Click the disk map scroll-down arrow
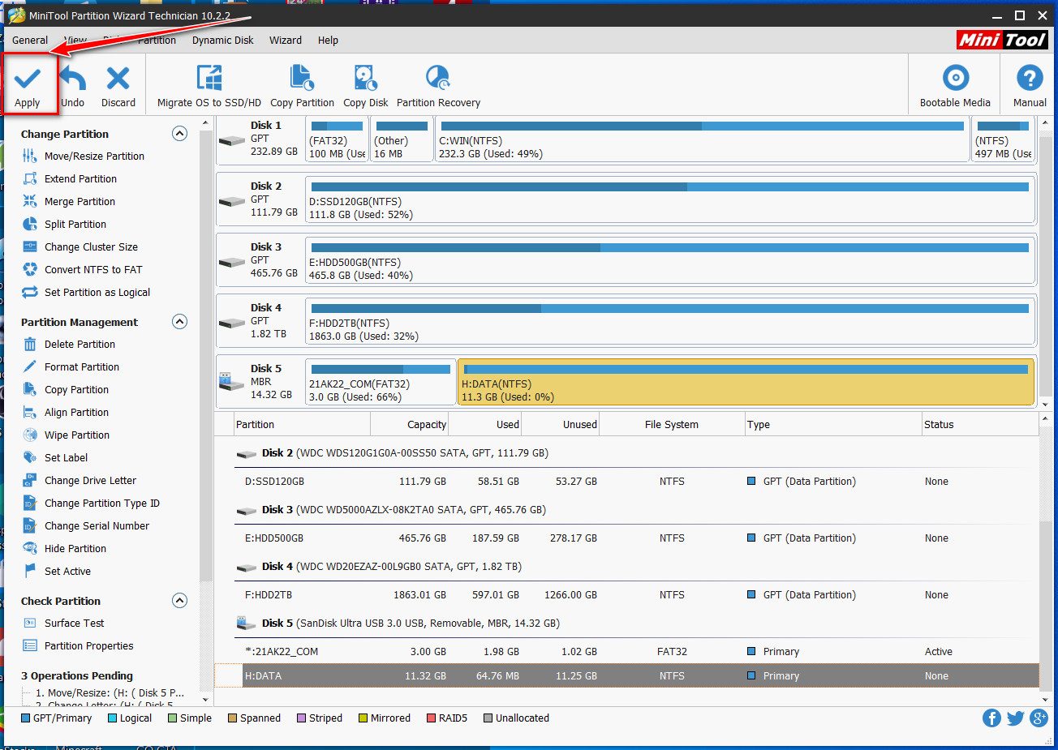The height and width of the screenshot is (750, 1058). coord(1046,404)
